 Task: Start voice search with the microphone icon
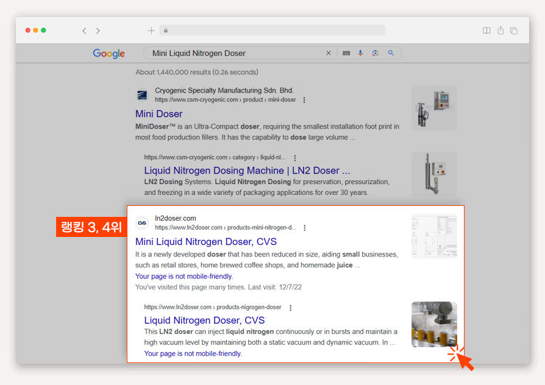pos(360,53)
